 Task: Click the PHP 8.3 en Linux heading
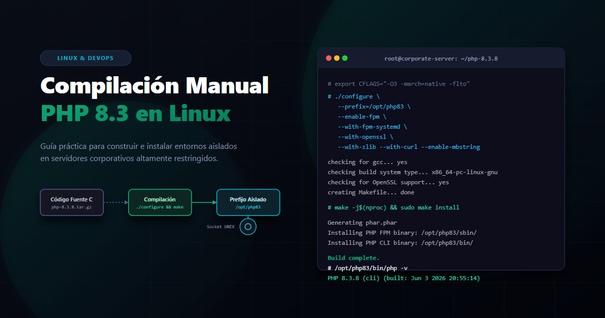pyautogui.click(x=136, y=113)
